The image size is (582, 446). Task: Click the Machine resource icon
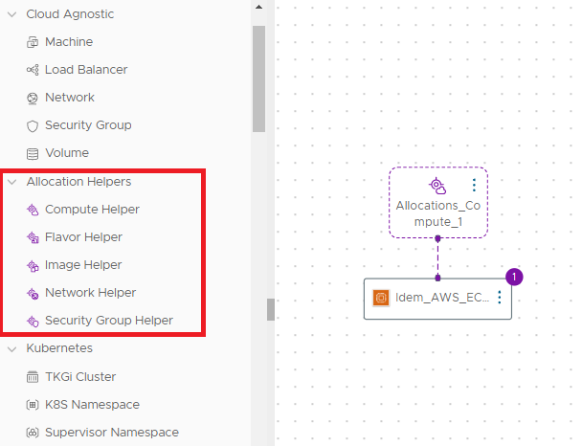pyautogui.click(x=33, y=42)
